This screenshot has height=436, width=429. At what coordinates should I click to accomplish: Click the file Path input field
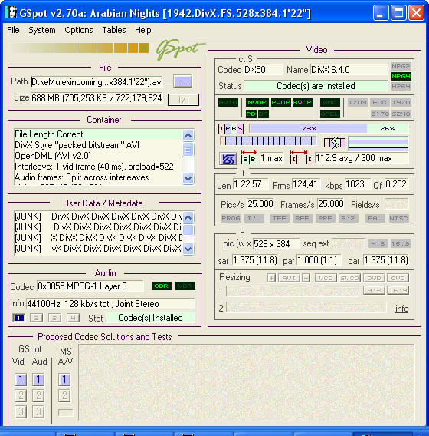[97, 82]
